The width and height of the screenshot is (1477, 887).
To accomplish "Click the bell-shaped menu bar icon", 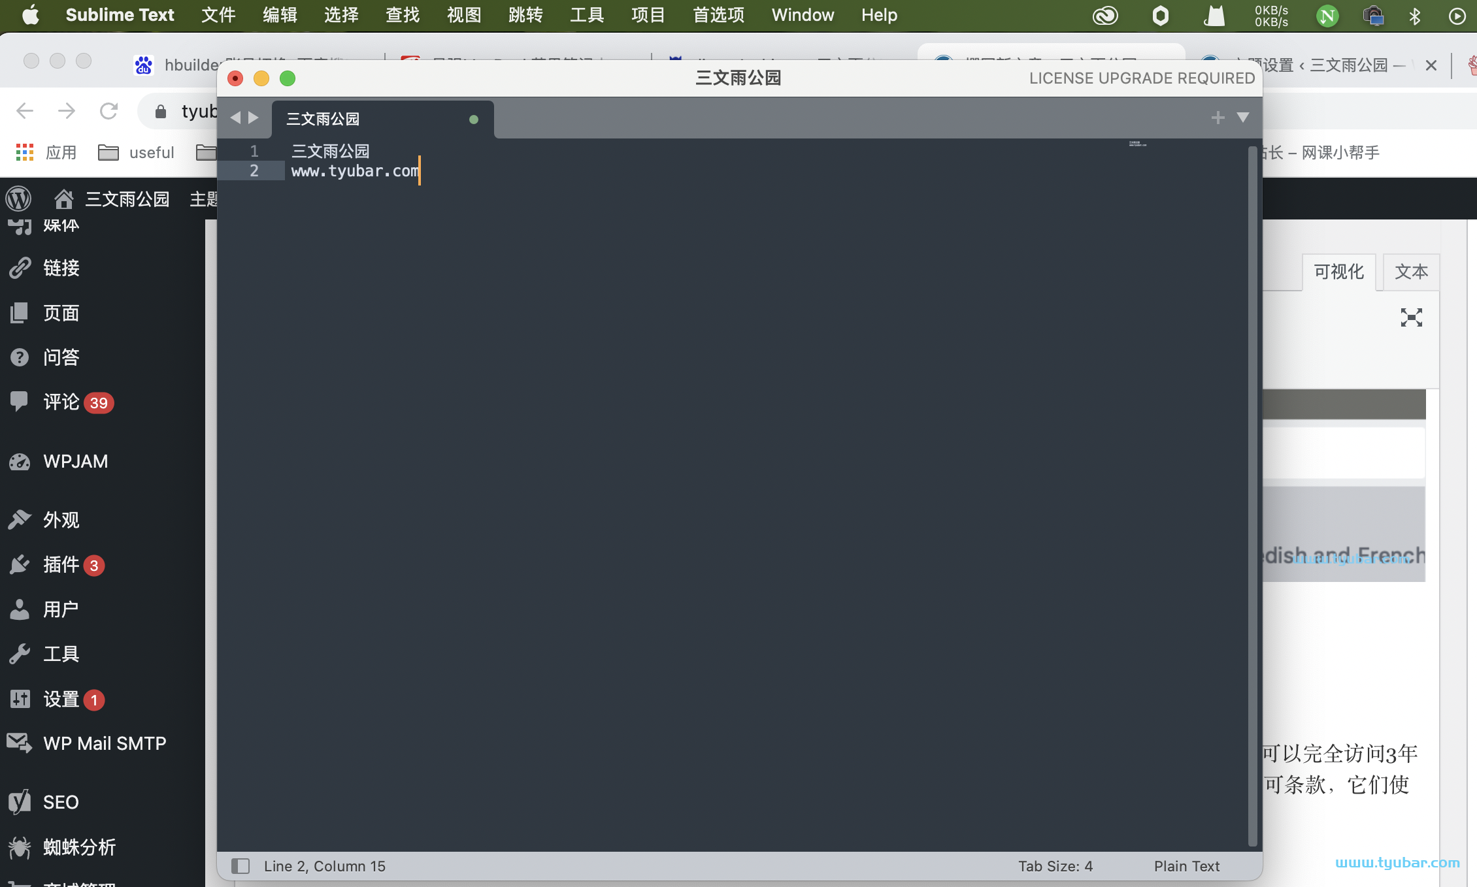I will [1214, 16].
